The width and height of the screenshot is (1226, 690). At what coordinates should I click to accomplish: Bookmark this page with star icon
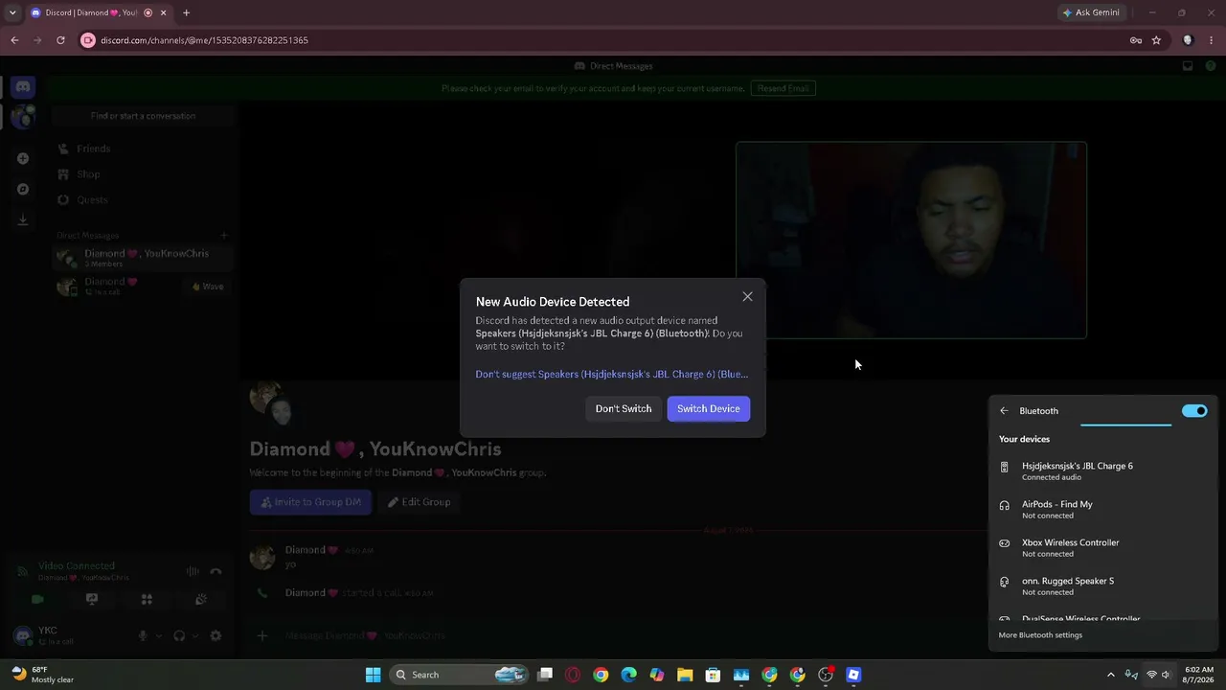pyautogui.click(x=1156, y=40)
